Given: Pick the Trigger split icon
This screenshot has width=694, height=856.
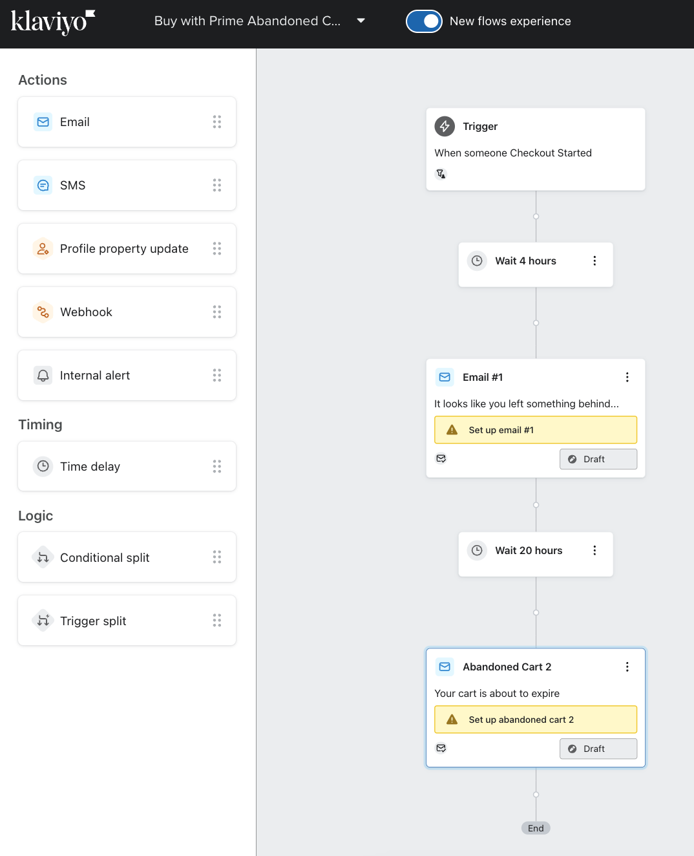Looking at the screenshot, I should (x=43, y=621).
